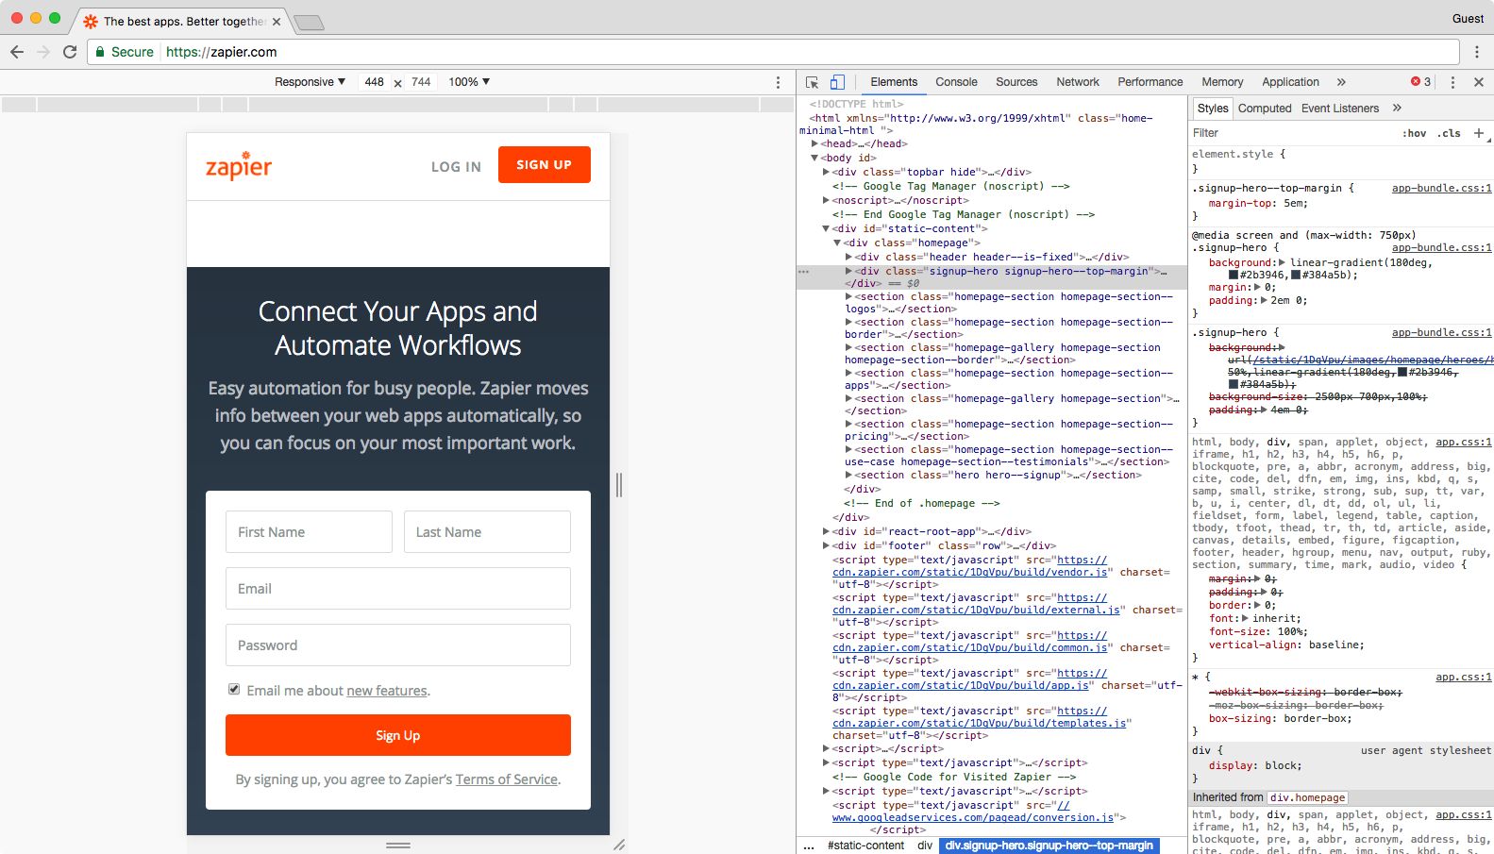Toggle the device toolbar icon
The image size is (1494, 854).
point(837,82)
